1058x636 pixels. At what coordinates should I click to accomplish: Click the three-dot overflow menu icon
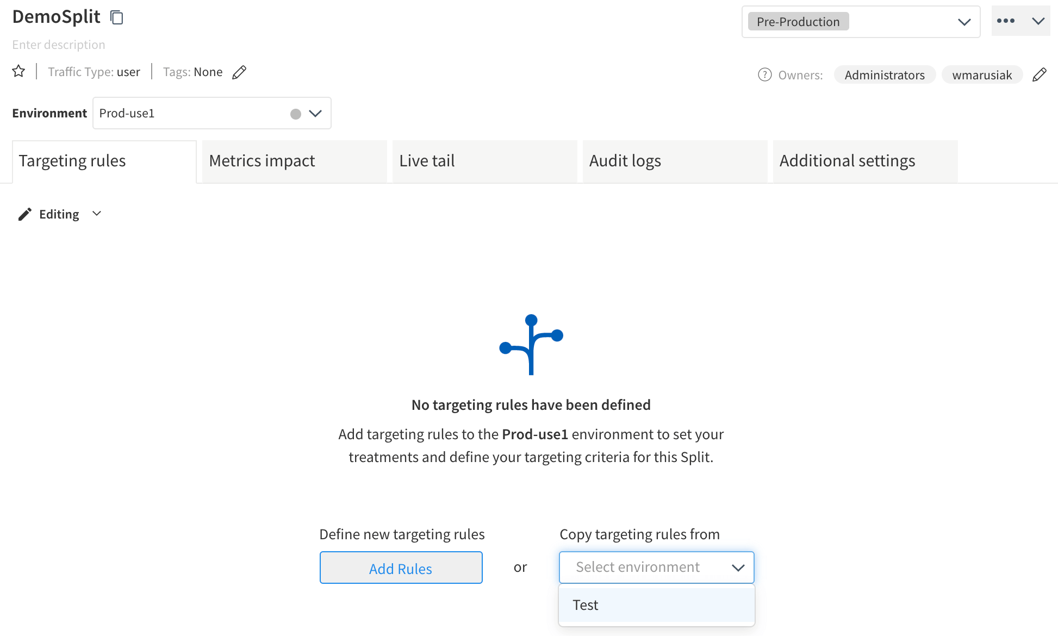tap(1006, 21)
